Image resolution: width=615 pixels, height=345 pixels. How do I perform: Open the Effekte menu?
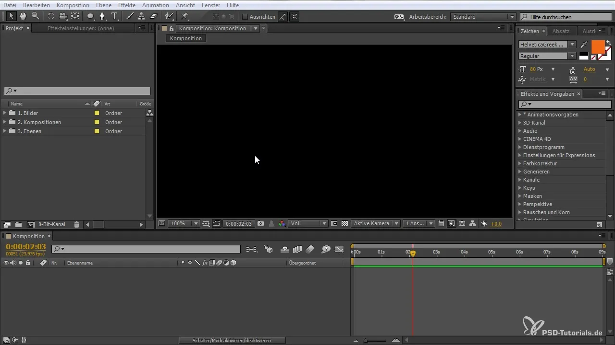127,5
